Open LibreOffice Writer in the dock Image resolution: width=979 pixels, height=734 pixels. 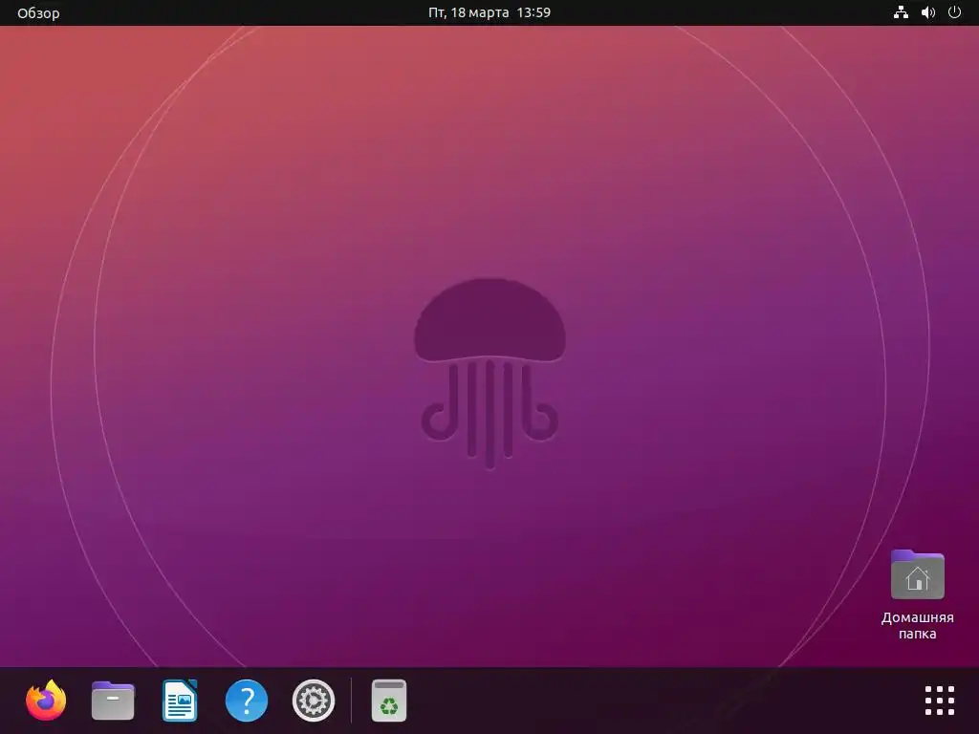(180, 701)
